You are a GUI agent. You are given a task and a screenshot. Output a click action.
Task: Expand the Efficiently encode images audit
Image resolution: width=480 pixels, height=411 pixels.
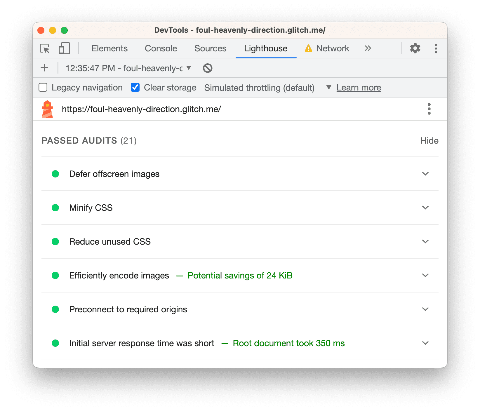tap(425, 275)
